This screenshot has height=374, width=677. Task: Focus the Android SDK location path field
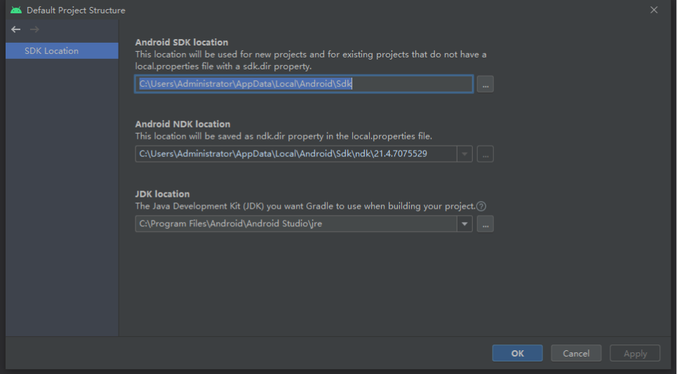pyautogui.click(x=304, y=84)
